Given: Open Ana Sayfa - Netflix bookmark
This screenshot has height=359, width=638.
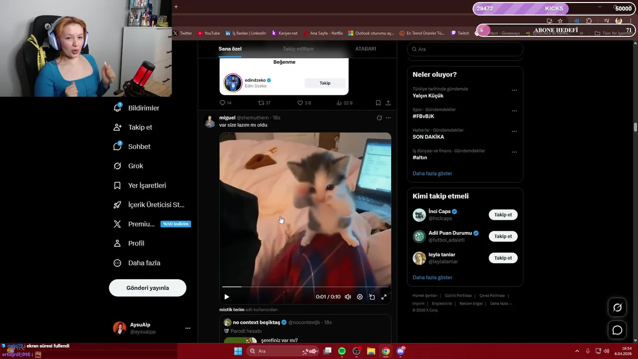Looking at the screenshot, I should [323, 33].
